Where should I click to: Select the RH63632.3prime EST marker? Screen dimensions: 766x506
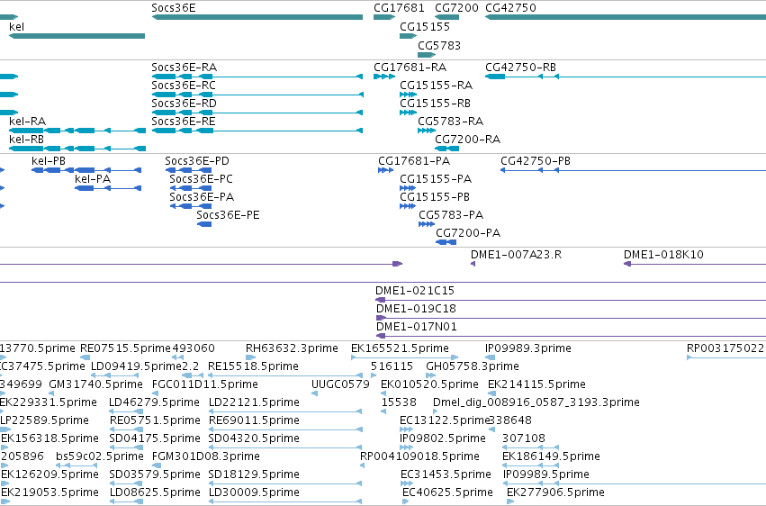251,357
